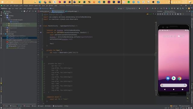The image size is (193, 109).
Task: Take emulator screenshot with camera icon
Action: coord(178,14)
